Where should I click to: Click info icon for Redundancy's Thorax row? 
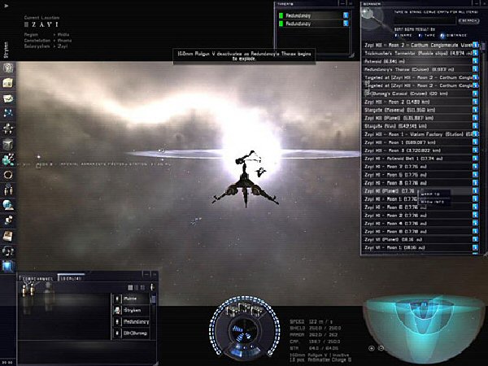tap(475, 69)
